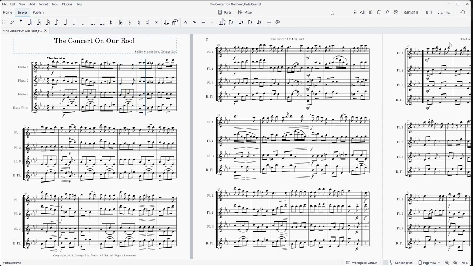Close The Concert On Our Roof score tab
473x266 pixels.
(x=45, y=31)
